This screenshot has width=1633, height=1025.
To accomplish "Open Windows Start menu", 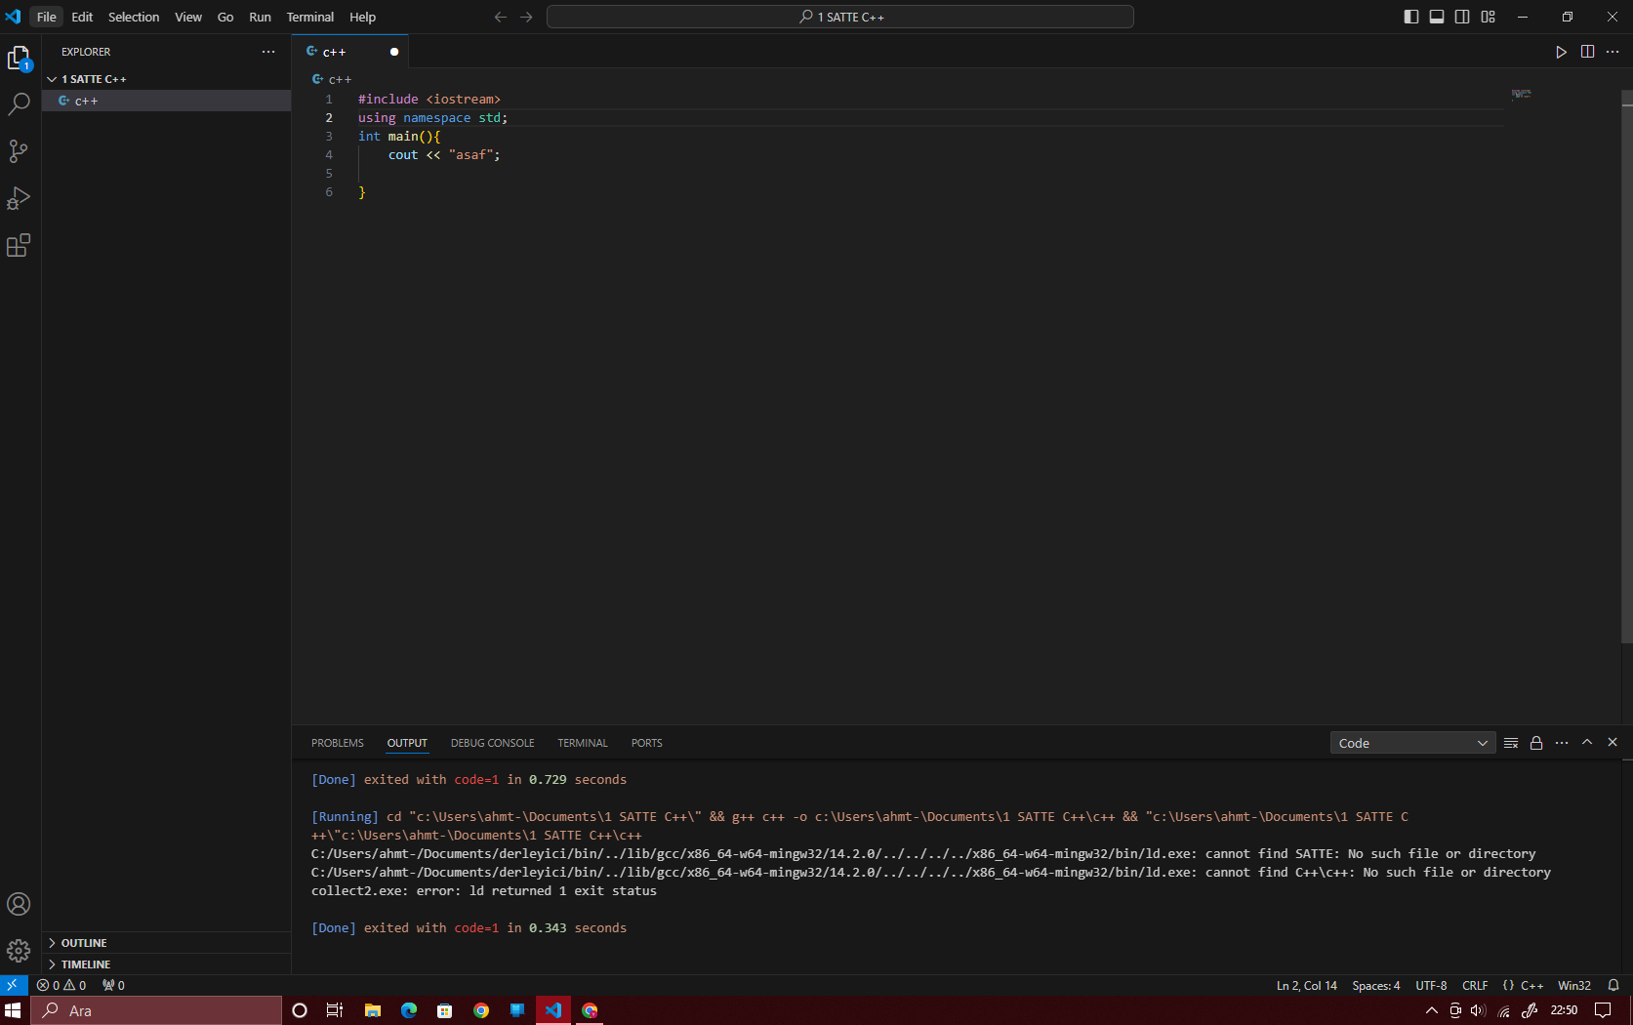I will pyautogui.click(x=14, y=1010).
